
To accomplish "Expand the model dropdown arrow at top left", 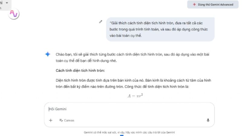I will pos(7,3).
